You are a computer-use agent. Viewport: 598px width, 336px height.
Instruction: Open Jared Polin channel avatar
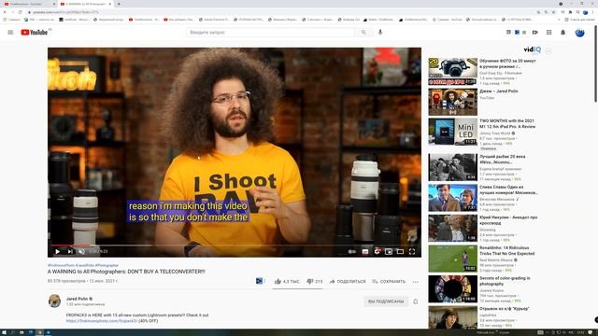(x=54, y=301)
